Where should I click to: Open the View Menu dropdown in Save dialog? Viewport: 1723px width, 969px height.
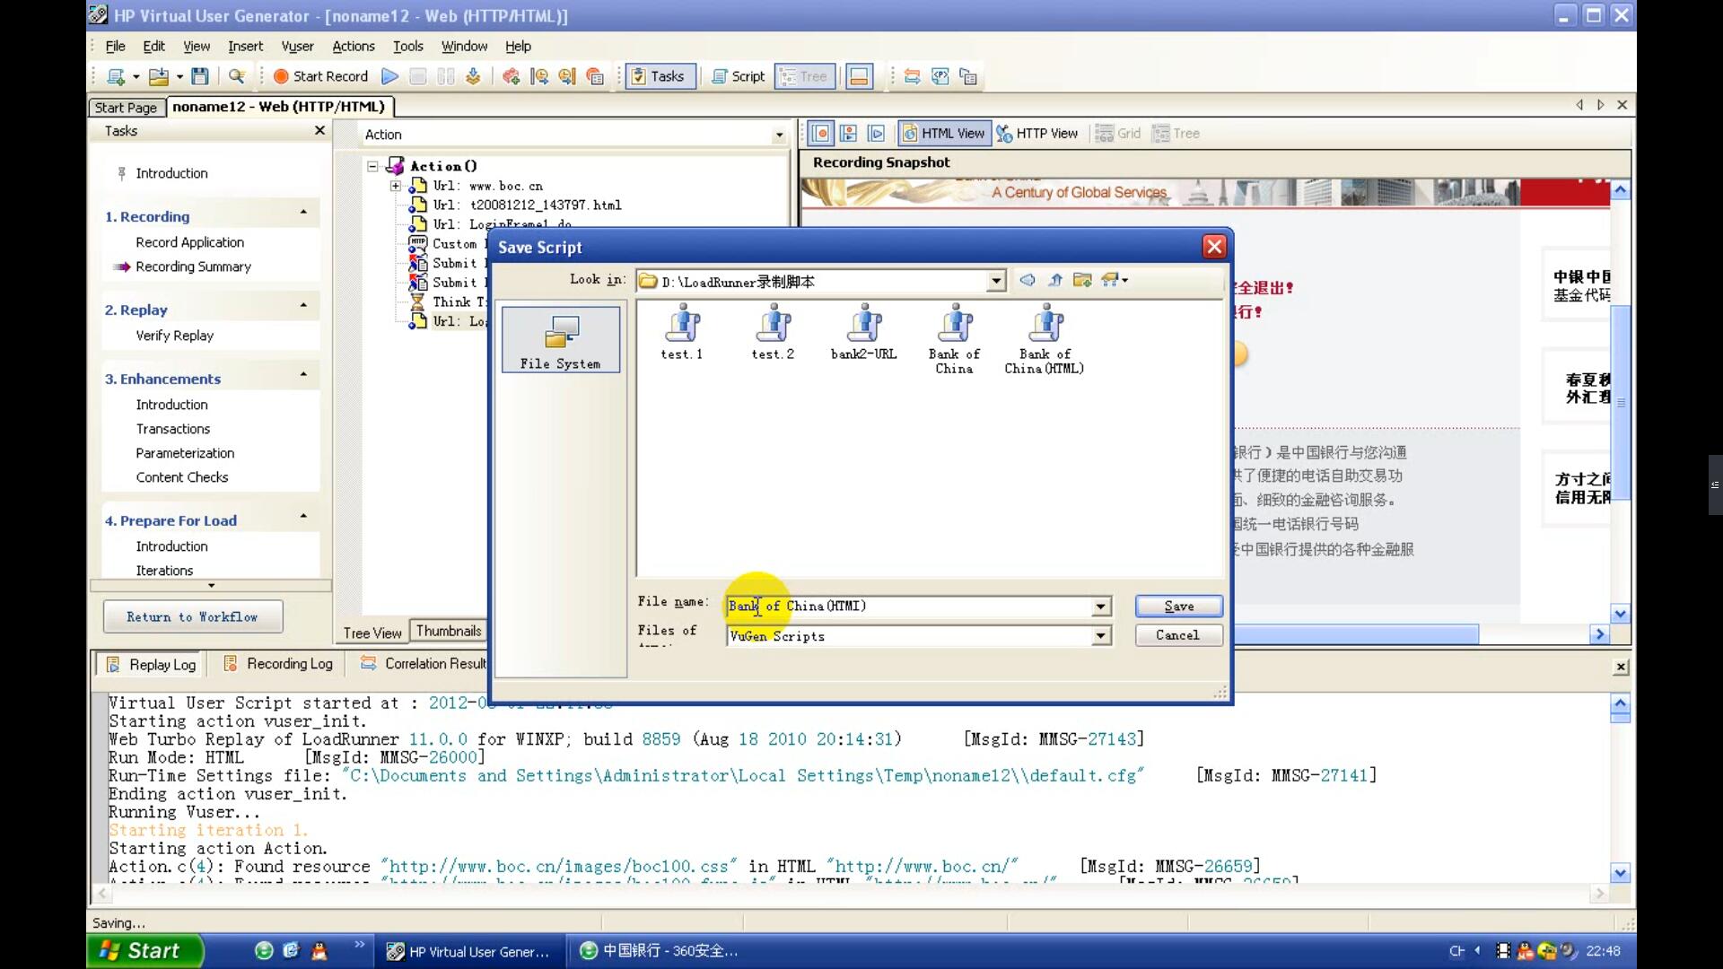1115,281
